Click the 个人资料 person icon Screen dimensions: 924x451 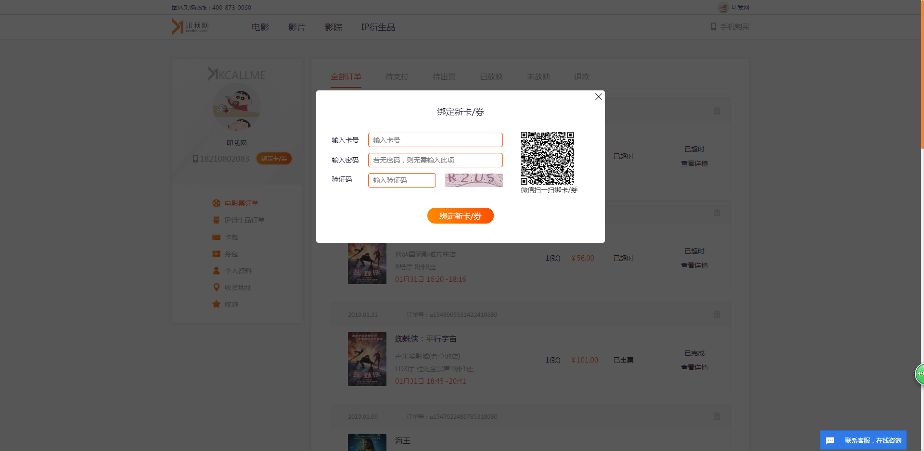217,271
